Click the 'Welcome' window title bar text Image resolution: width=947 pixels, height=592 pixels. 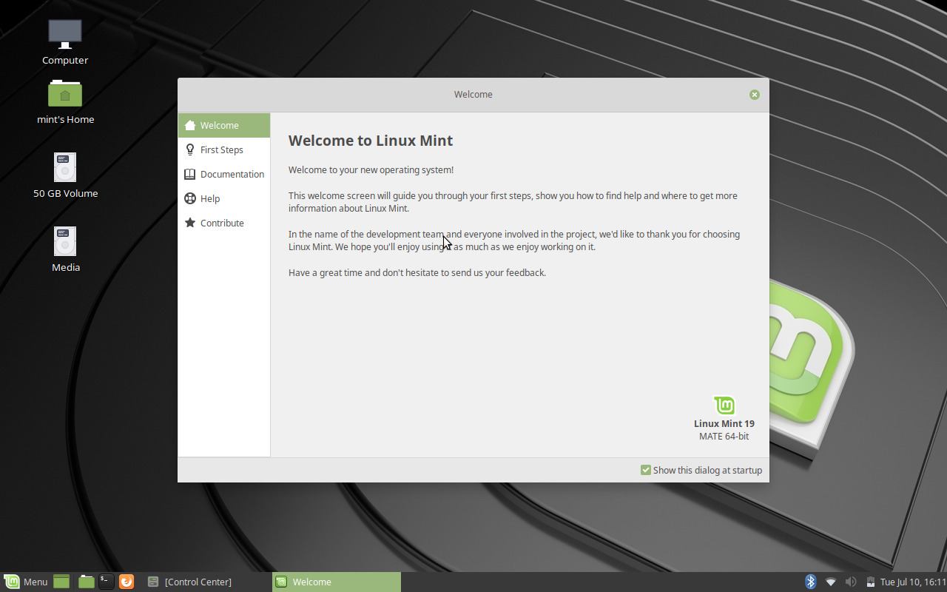(x=473, y=95)
